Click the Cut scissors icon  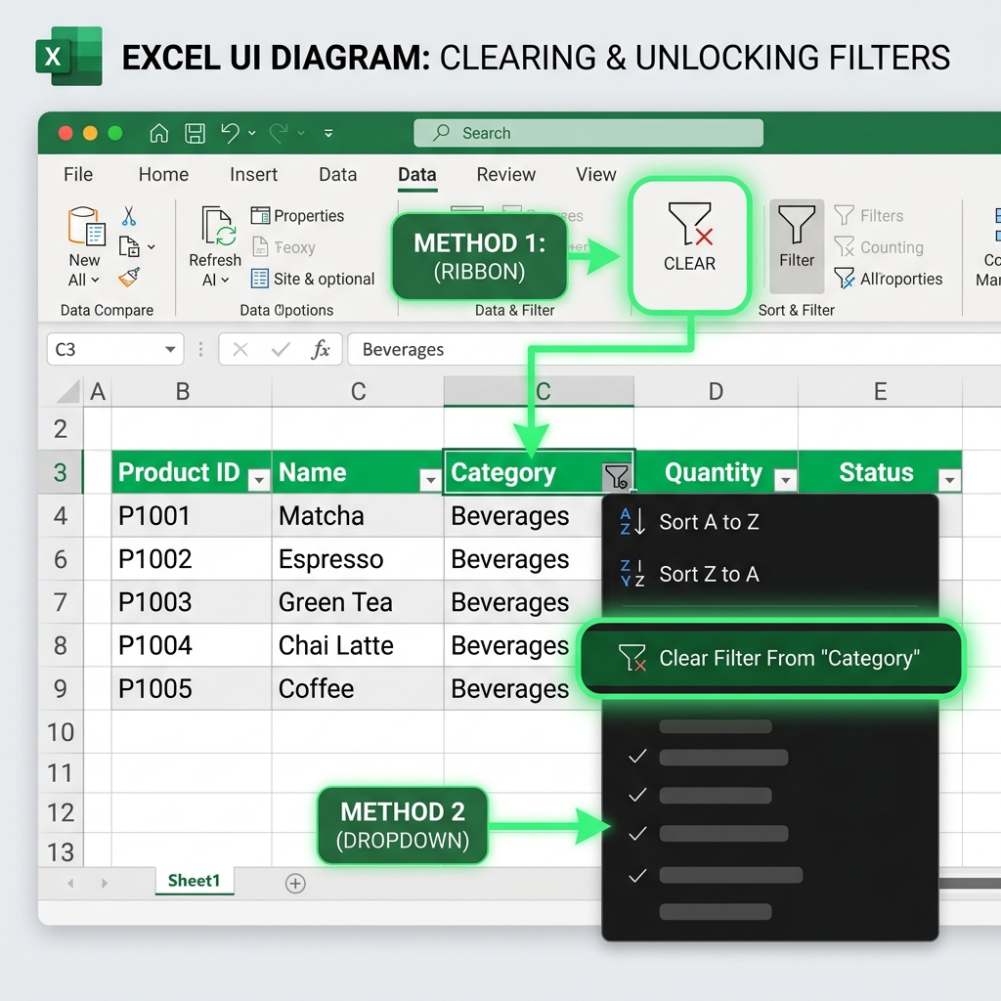(x=129, y=216)
